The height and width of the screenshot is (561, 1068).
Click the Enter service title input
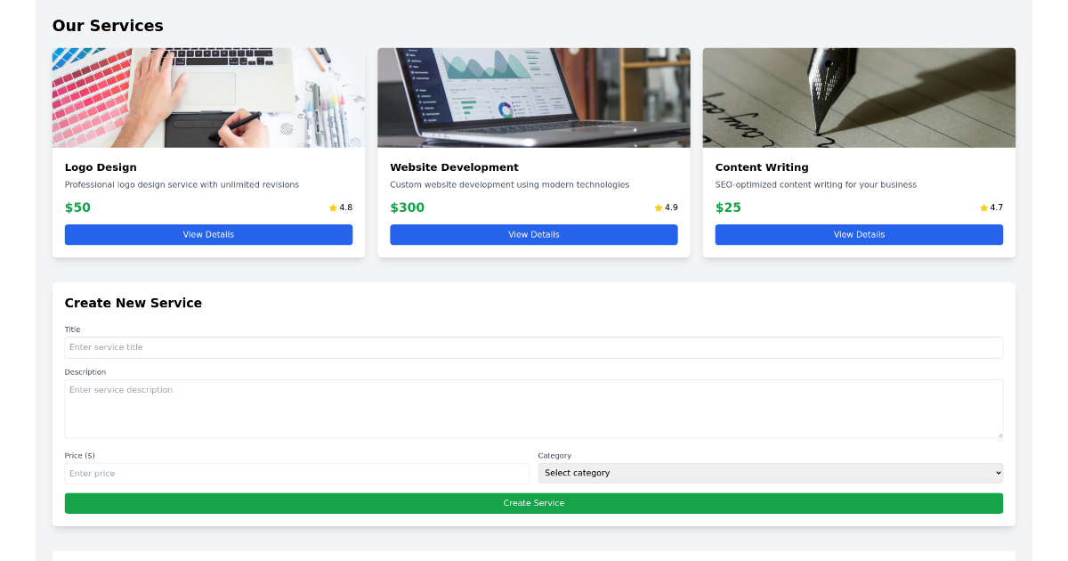533,347
